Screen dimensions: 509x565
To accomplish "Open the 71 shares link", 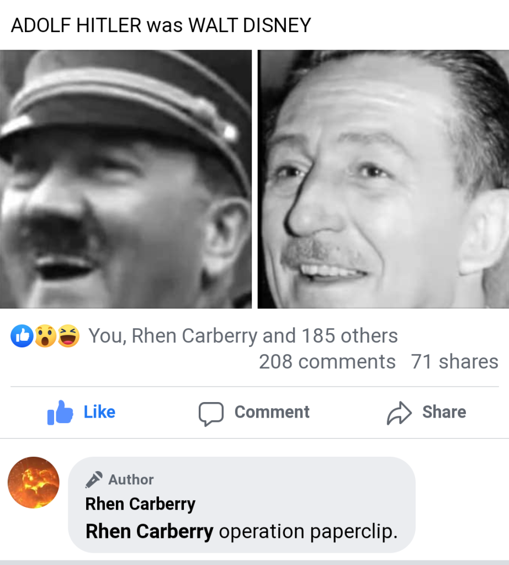I will click(x=454, y=361).
